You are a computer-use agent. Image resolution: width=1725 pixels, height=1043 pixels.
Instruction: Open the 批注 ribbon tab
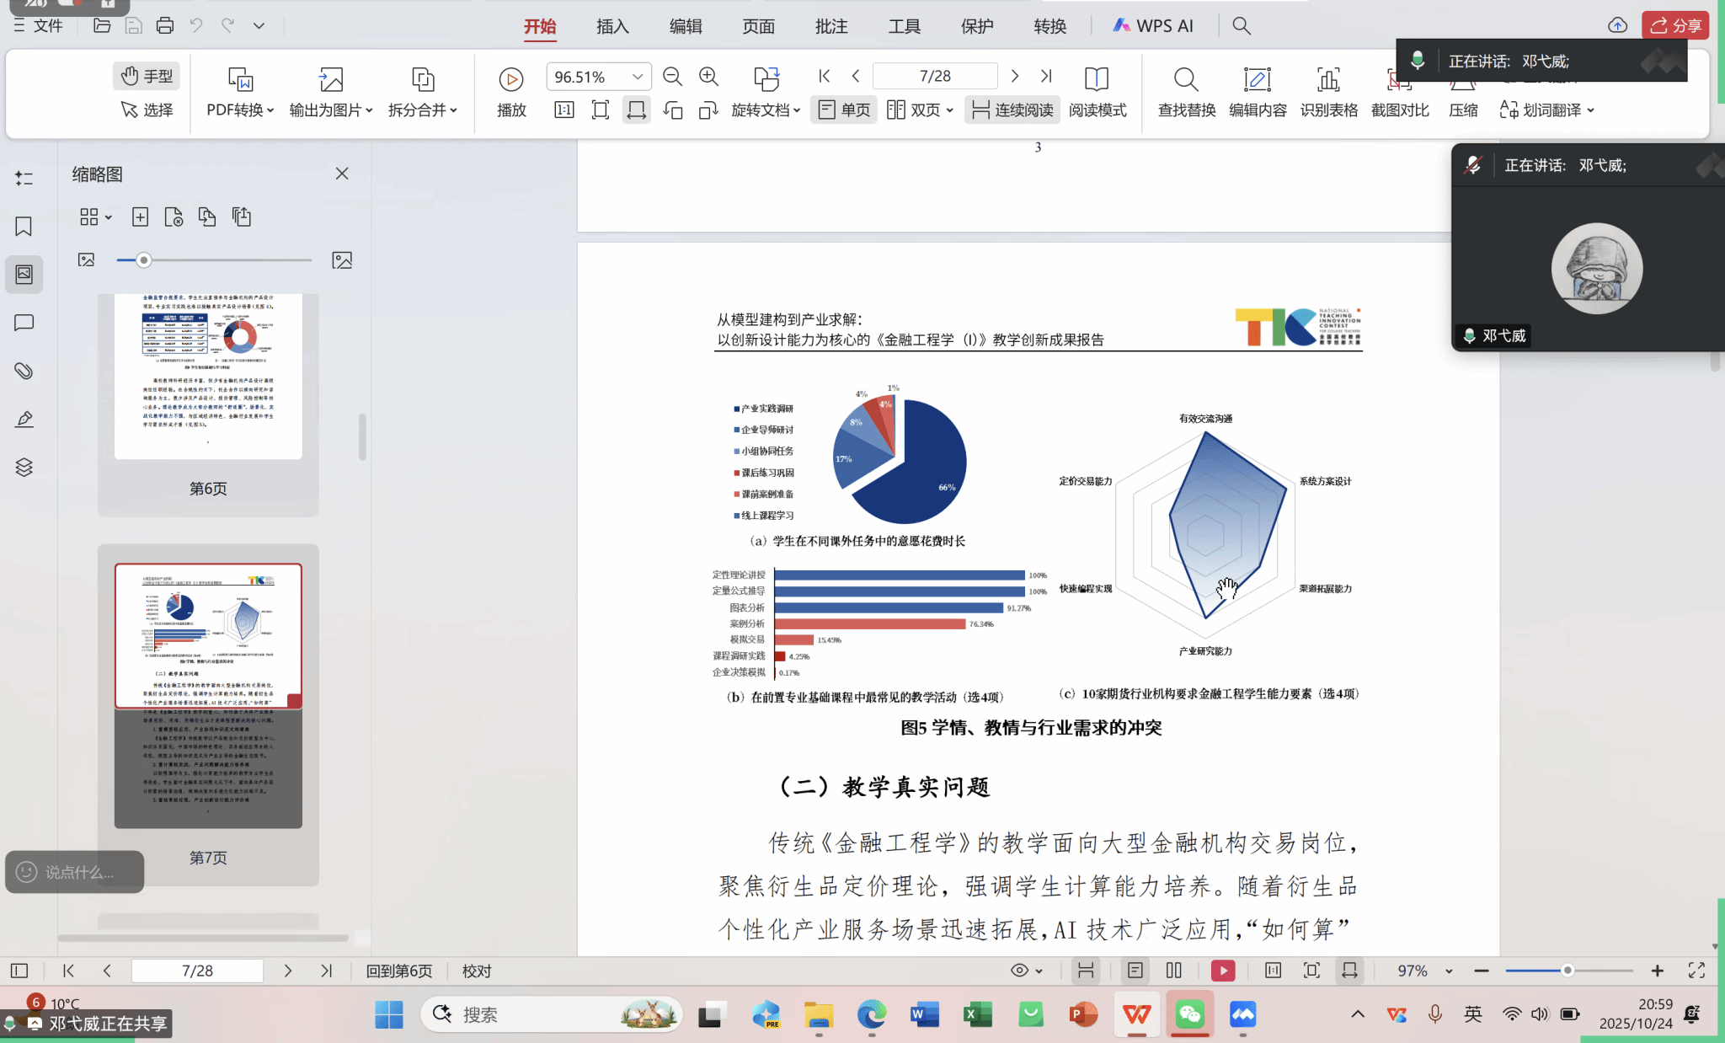click(x=831, y=26)
